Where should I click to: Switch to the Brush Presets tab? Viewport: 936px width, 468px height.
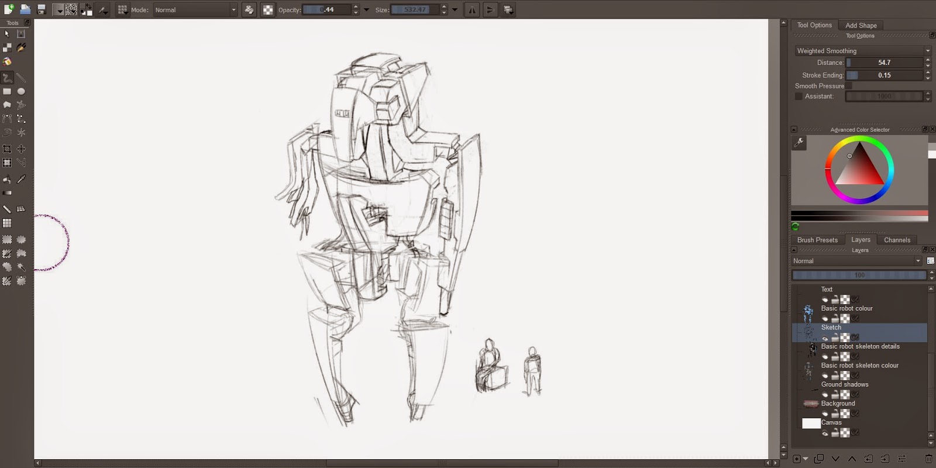817,240
